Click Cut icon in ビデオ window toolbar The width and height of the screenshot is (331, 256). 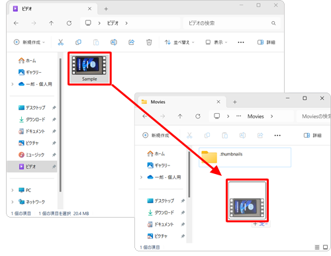[x=61, y=42]
